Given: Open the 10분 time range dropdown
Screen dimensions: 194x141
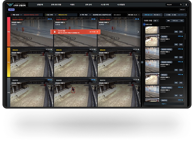Looking at the screenshot, I should point(156,21).
